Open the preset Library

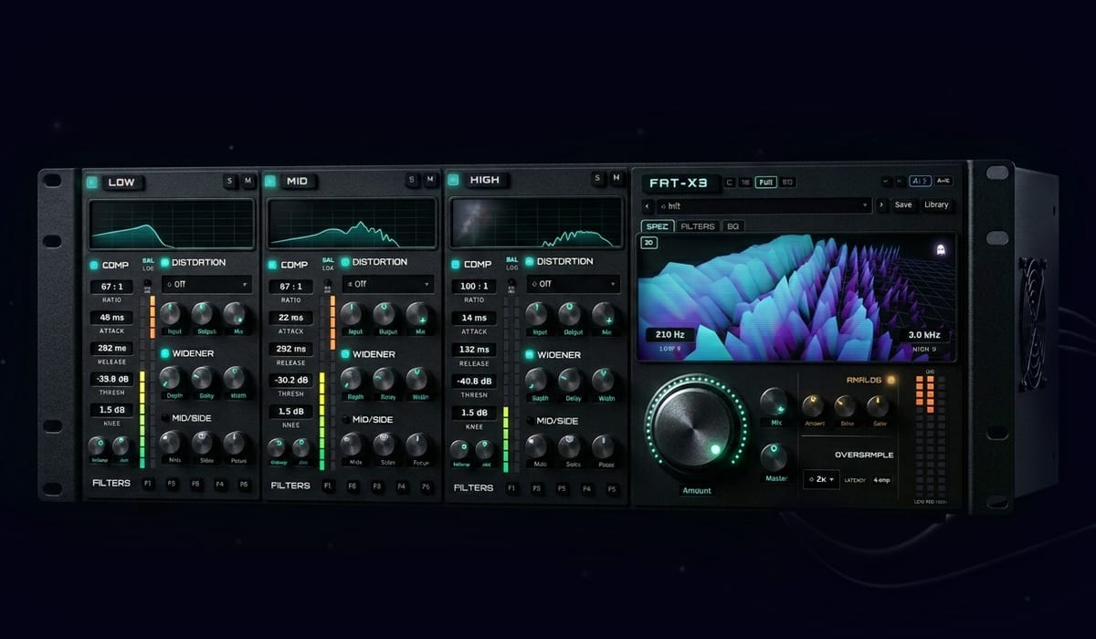[x=936, y=204]
